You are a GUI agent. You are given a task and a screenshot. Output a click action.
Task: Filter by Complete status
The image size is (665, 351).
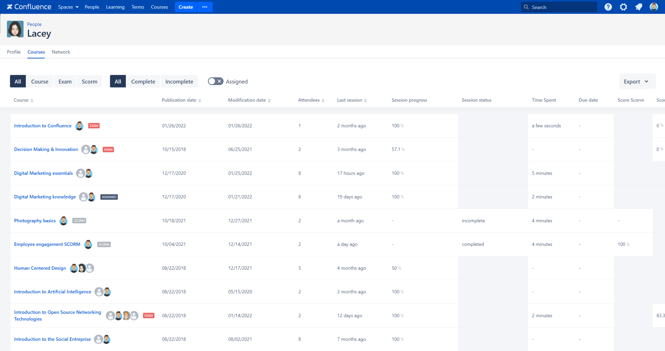click(x=143, y=82)
